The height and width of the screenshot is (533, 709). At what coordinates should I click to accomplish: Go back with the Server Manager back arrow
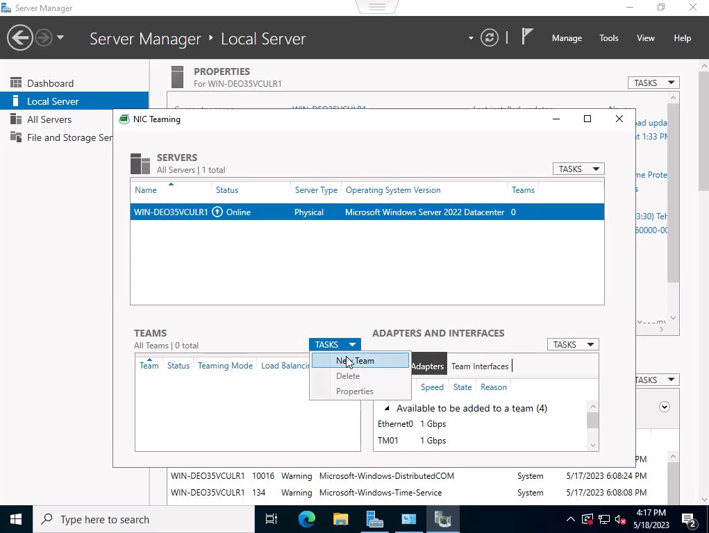tap(20, 37)
